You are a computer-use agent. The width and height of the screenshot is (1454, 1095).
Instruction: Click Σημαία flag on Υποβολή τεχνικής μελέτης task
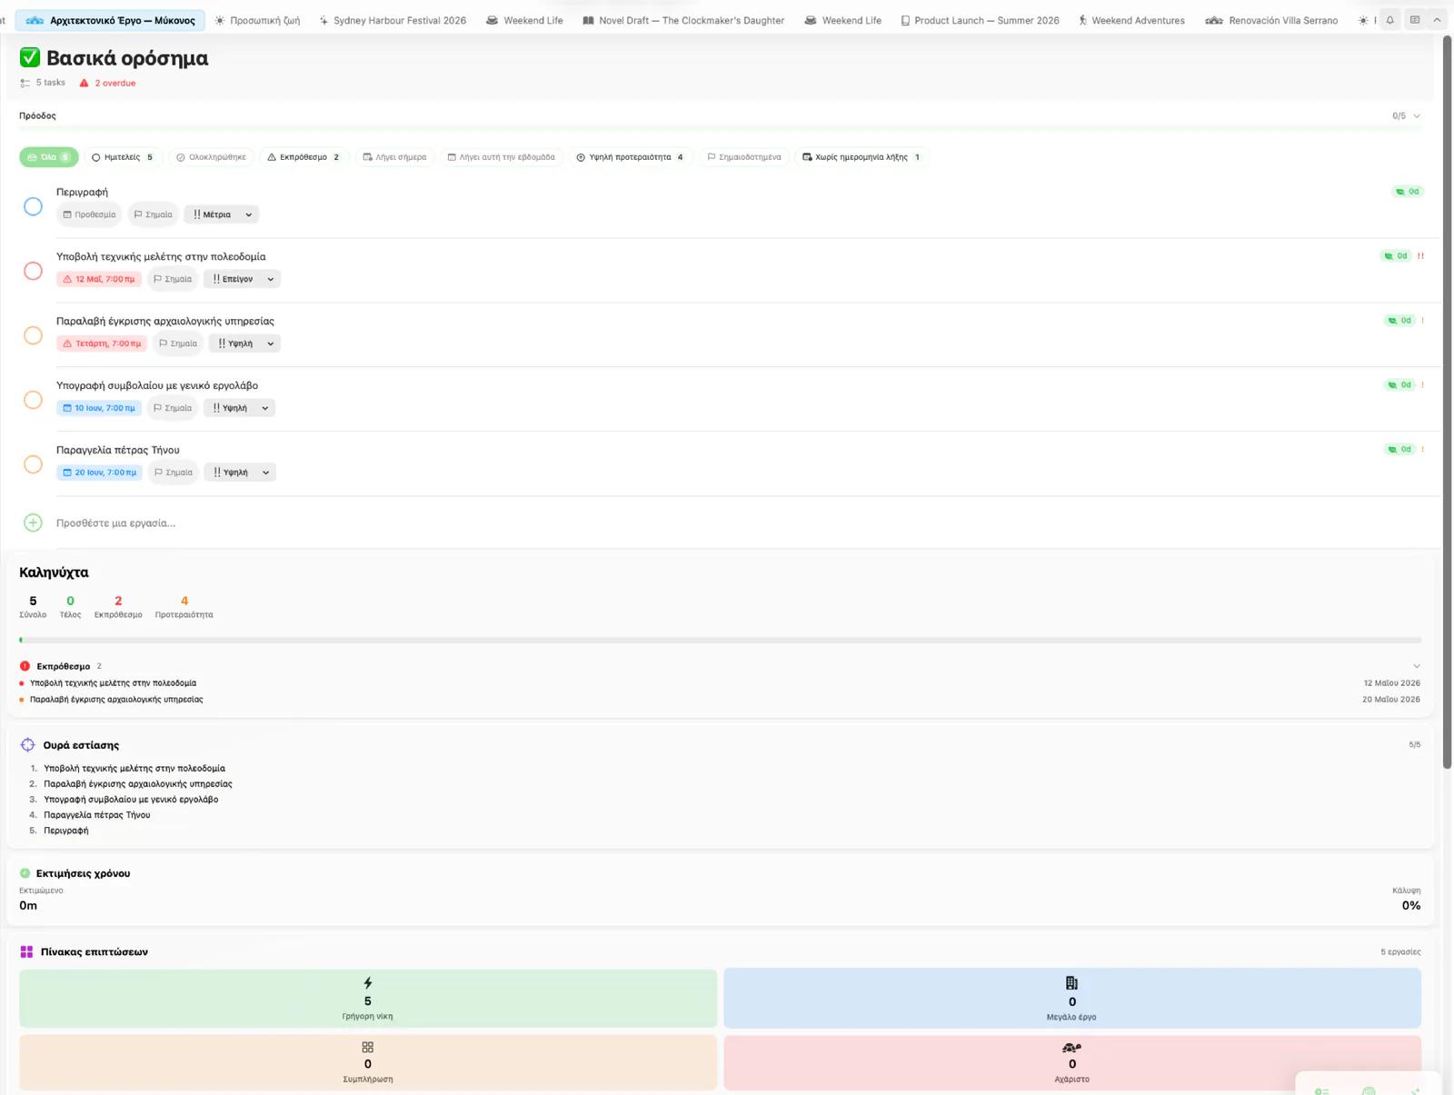(x=173, y=279)
